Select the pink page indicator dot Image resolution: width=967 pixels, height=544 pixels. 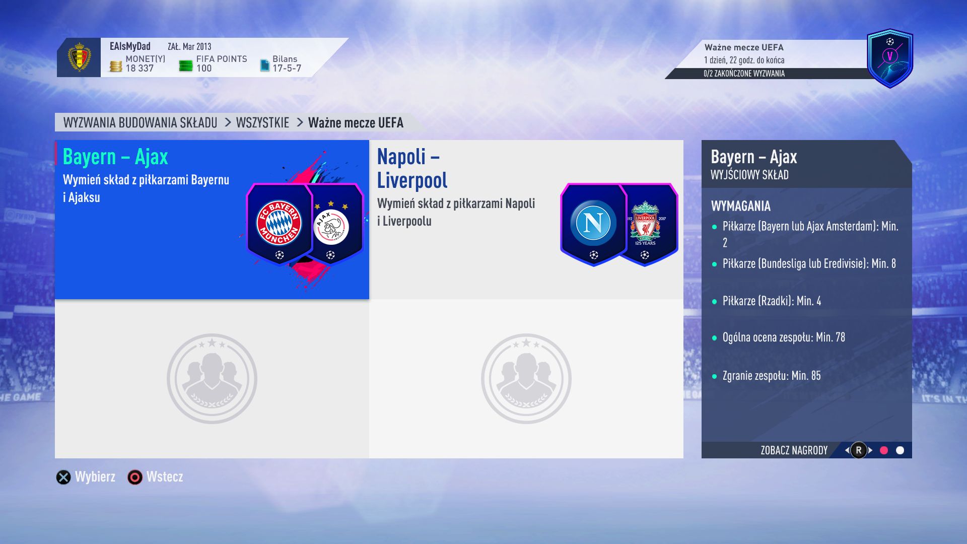tap(884, 450)
